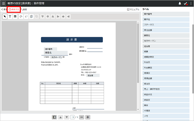This screenshot has height=121, width=194.
Task: Open the マニュアル manual link
Action: coord(133,9)
